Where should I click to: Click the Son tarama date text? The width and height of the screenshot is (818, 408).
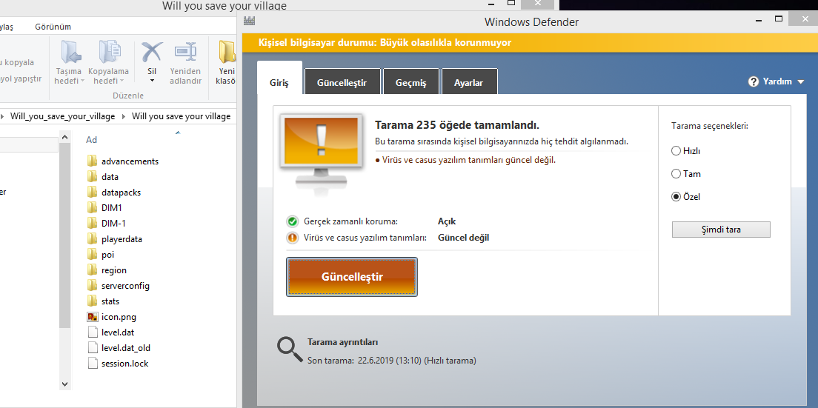392,360
